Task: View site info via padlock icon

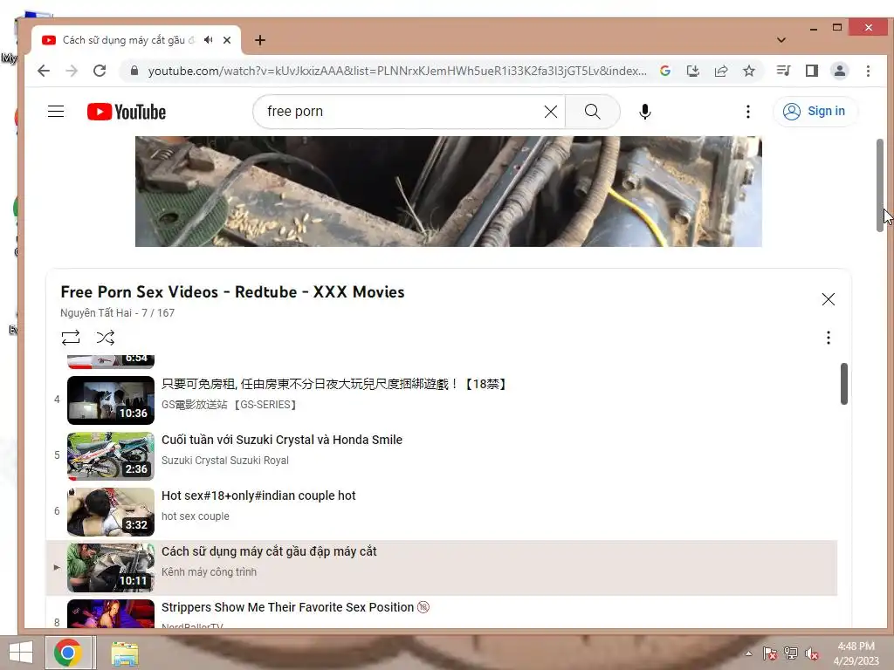Action: [x=134, y=71]
